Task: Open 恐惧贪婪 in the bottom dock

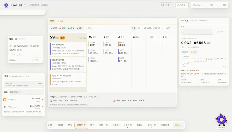Action: pyautogui.click(x=165, y=125)
